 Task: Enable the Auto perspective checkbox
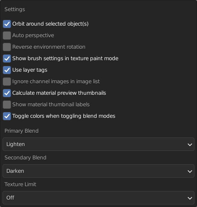pos(7,36)
